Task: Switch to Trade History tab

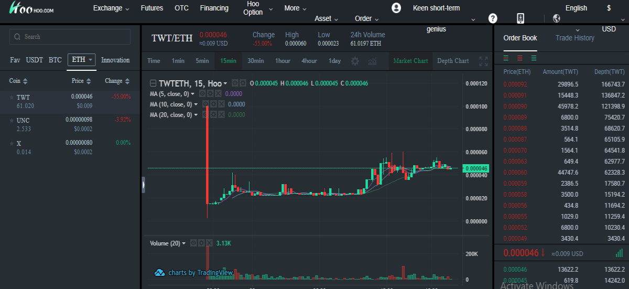Action: click(x=575, y=38)
